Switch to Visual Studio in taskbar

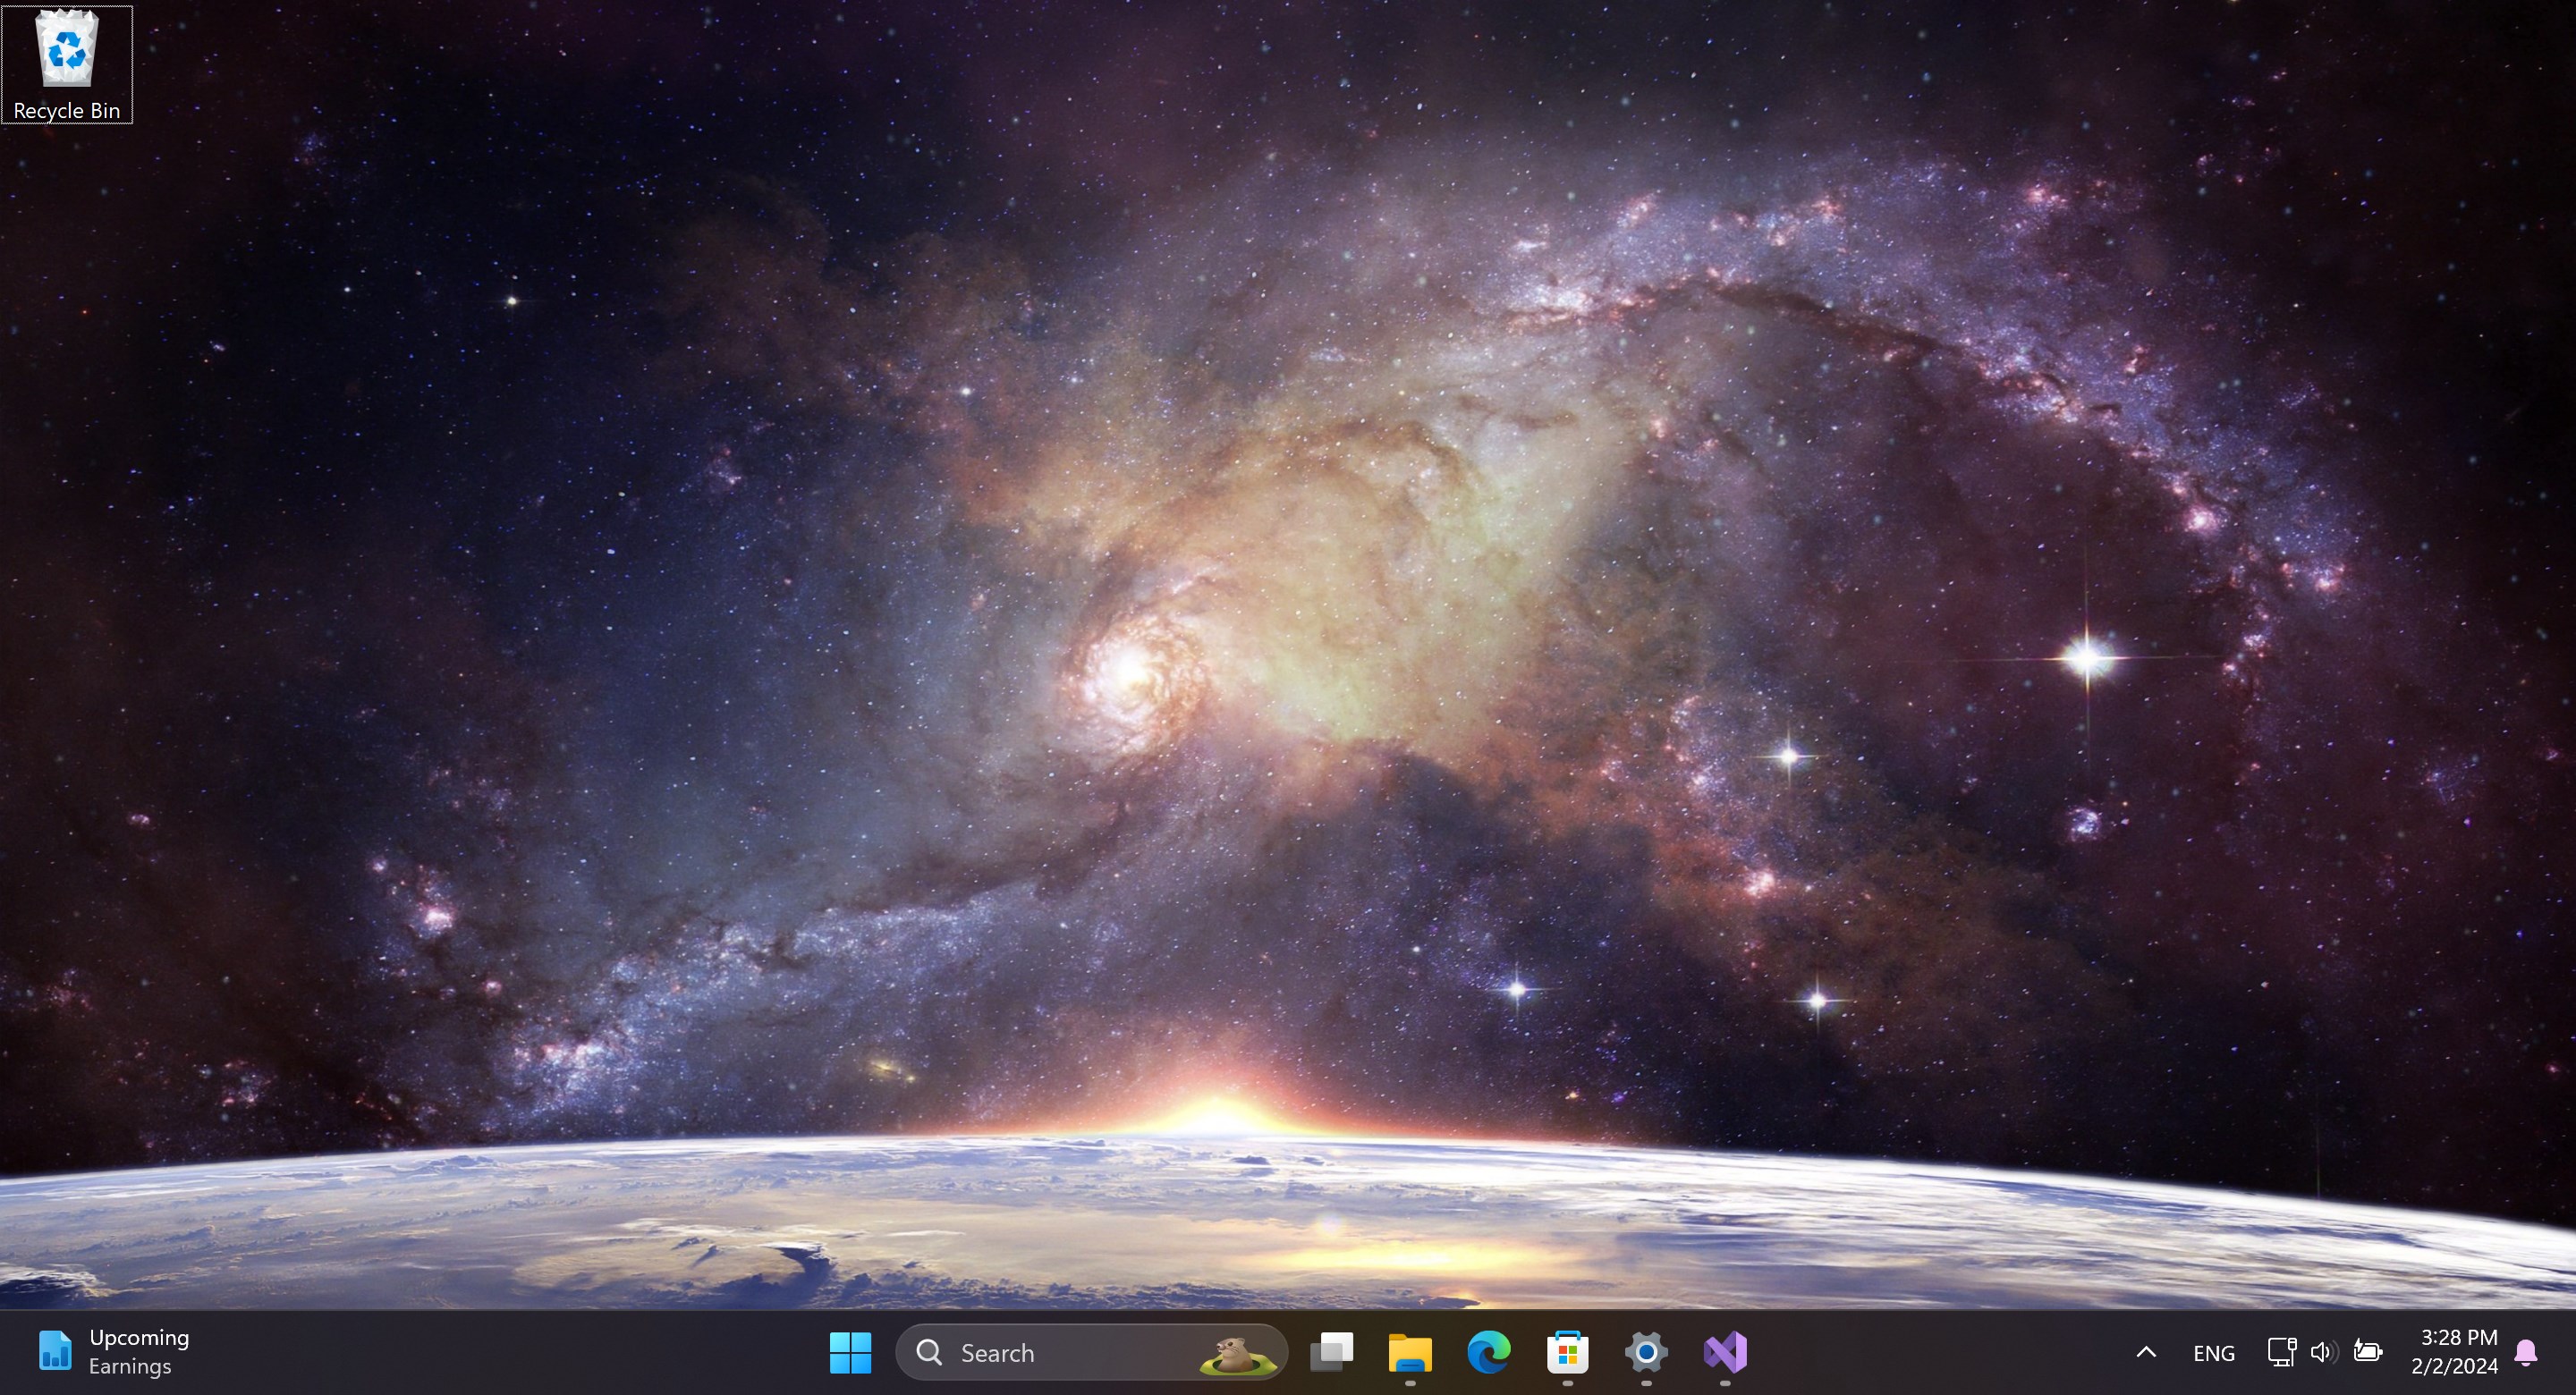[x=1725, y=1352]
